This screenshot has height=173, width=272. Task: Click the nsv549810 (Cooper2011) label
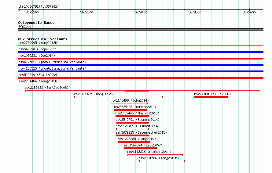click(39, 49)
